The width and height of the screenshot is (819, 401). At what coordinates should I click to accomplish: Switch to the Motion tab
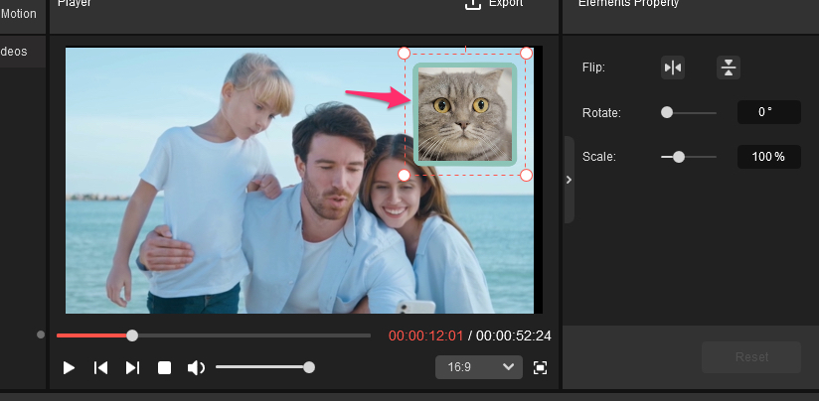pyautogui.click(x=19, y=14)
